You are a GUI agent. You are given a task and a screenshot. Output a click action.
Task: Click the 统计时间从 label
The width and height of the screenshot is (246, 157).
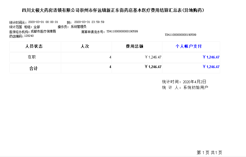(18, 22)
